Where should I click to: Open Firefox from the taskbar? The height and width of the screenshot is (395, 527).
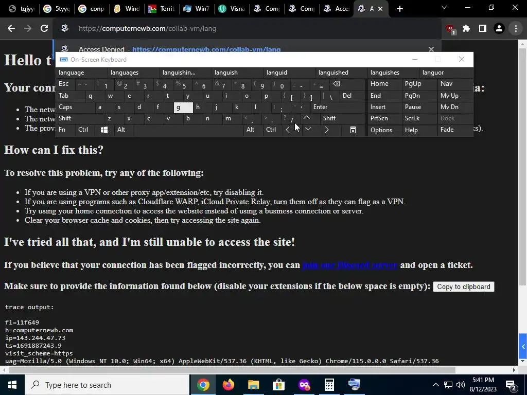(228, 385)
